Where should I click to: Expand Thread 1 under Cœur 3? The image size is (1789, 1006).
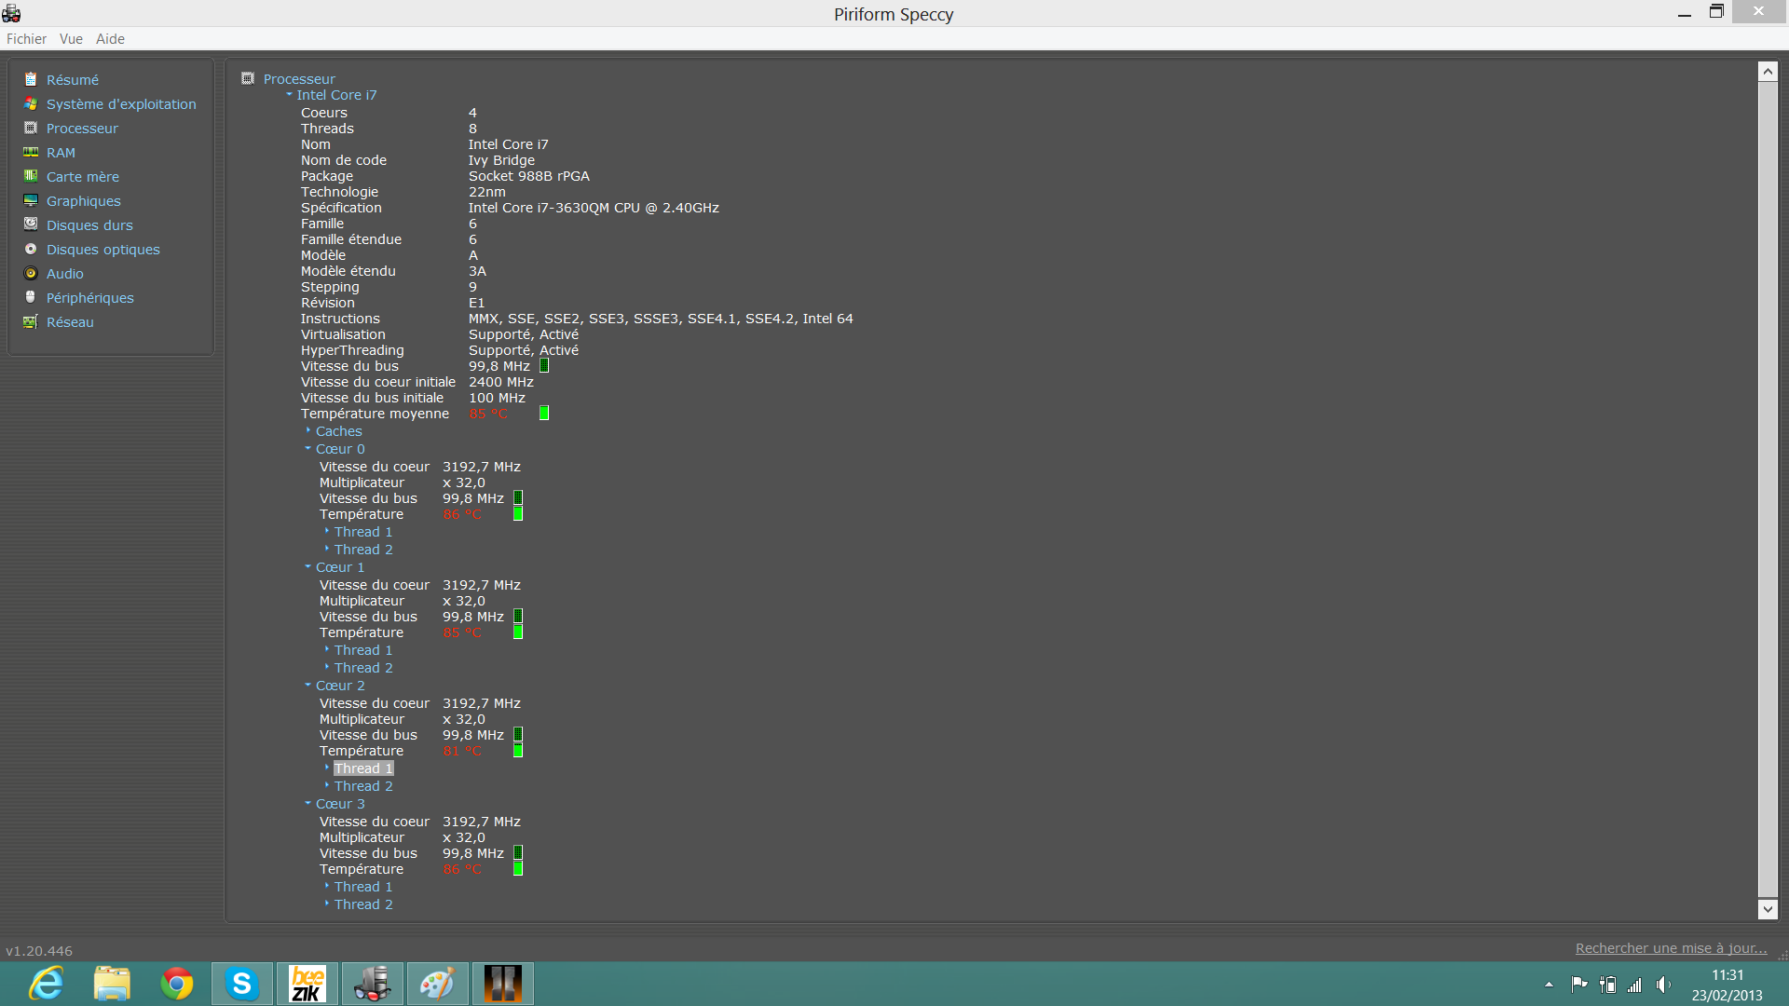[326, 886]
